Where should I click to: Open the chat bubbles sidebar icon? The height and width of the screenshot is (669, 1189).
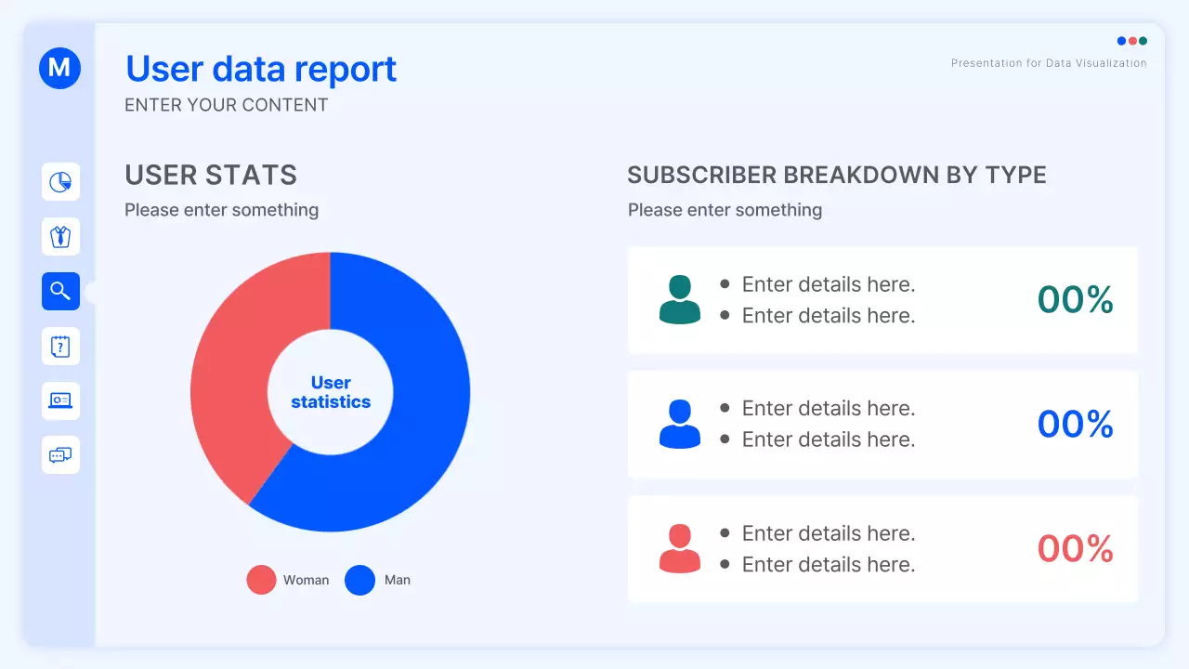(x=60, y=454)
